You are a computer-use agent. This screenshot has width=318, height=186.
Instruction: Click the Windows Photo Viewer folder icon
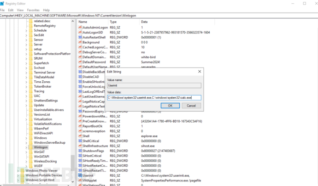click(x=22, y=171)
